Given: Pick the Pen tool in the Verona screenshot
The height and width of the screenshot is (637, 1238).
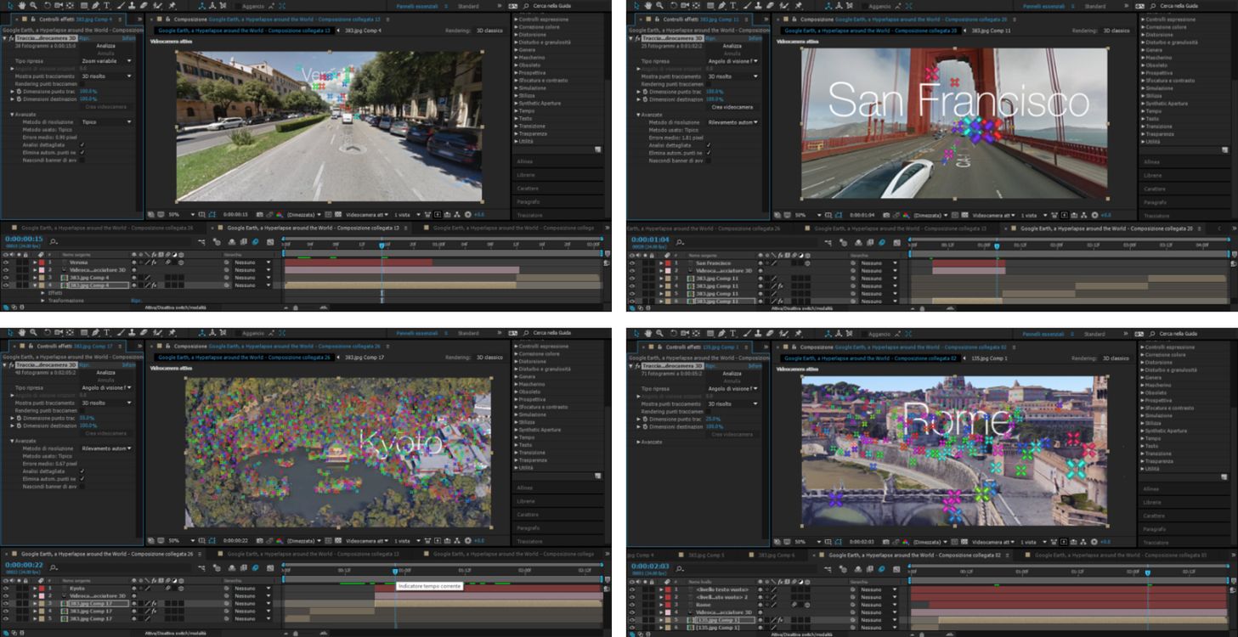Looking at the screenshot, I should click(95, 6).
